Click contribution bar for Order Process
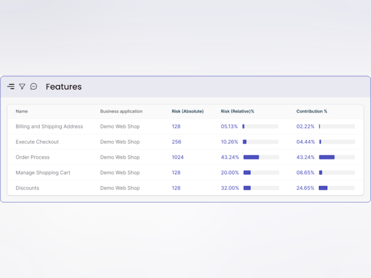The image size is (371, 278). 337,157
